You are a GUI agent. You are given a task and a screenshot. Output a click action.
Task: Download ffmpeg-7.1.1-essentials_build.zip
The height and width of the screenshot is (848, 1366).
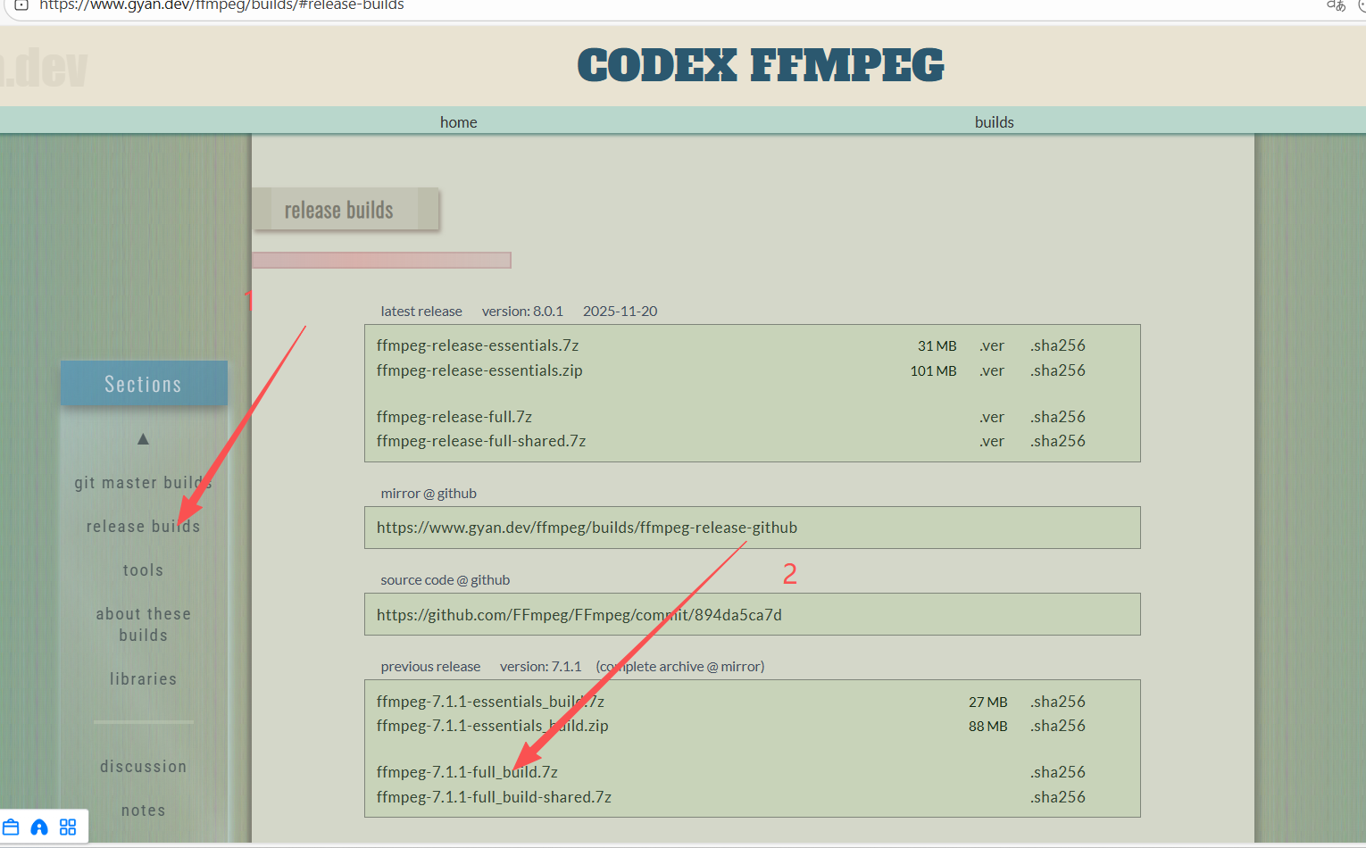[493, 726]
